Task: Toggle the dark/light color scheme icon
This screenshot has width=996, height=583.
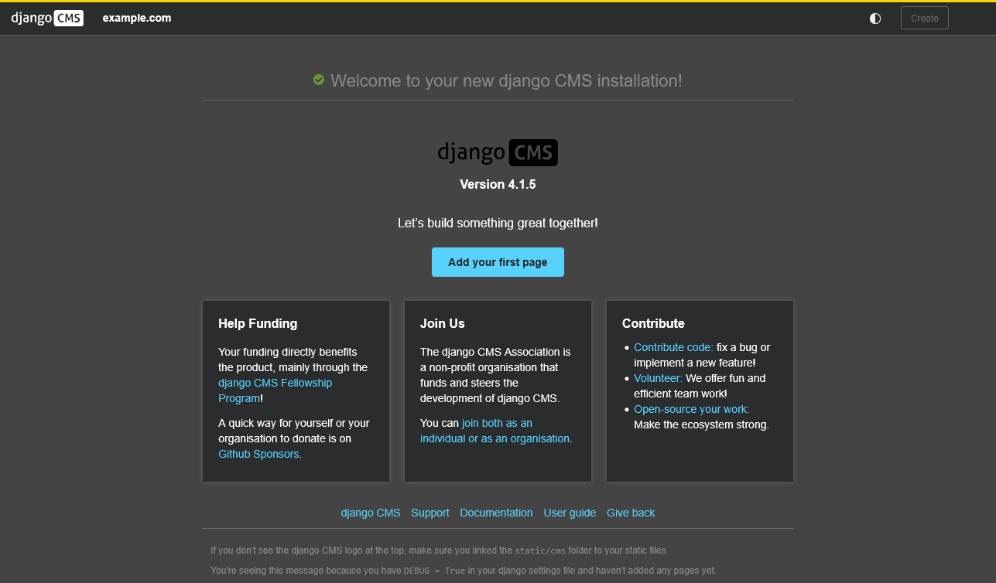Action: pos(875,19)
